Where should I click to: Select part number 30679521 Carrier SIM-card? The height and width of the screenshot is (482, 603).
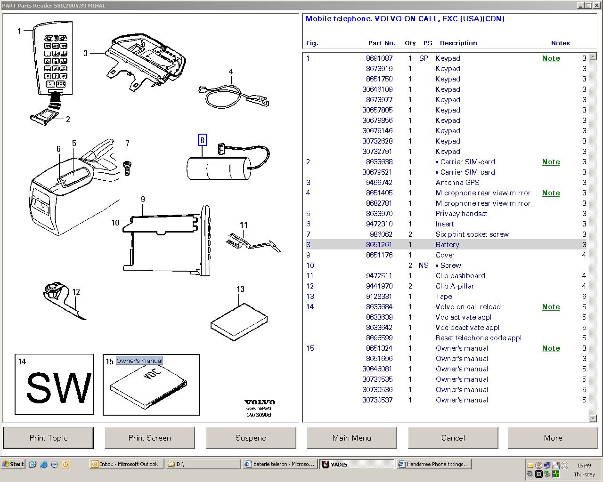tap(446, 172)
